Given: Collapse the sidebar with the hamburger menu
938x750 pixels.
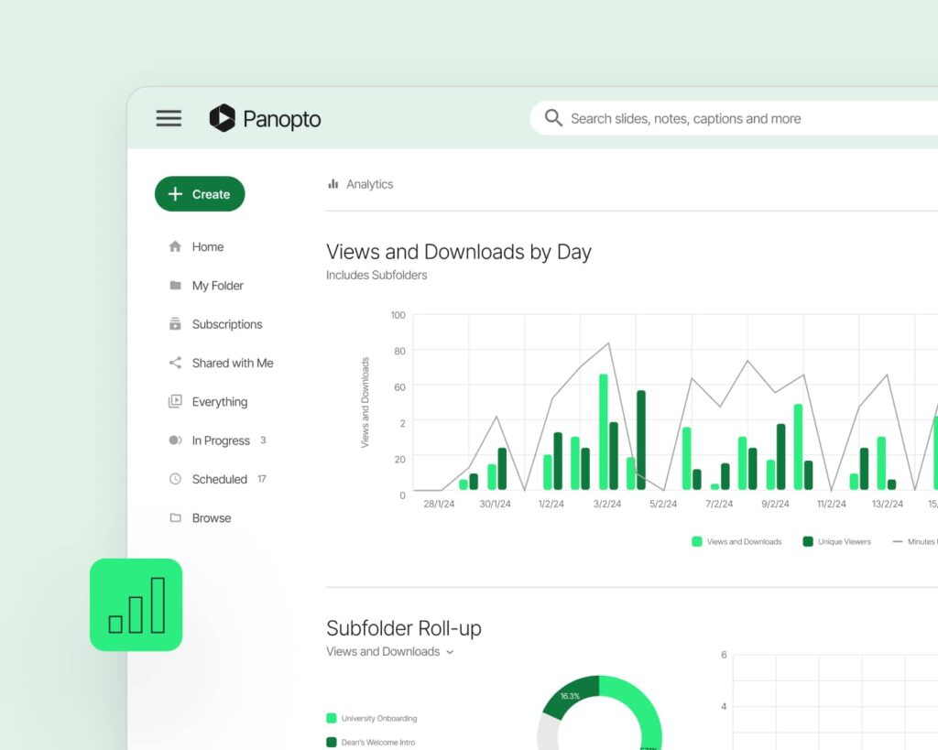Looking at the screenshot, I should tap(169, 118).
